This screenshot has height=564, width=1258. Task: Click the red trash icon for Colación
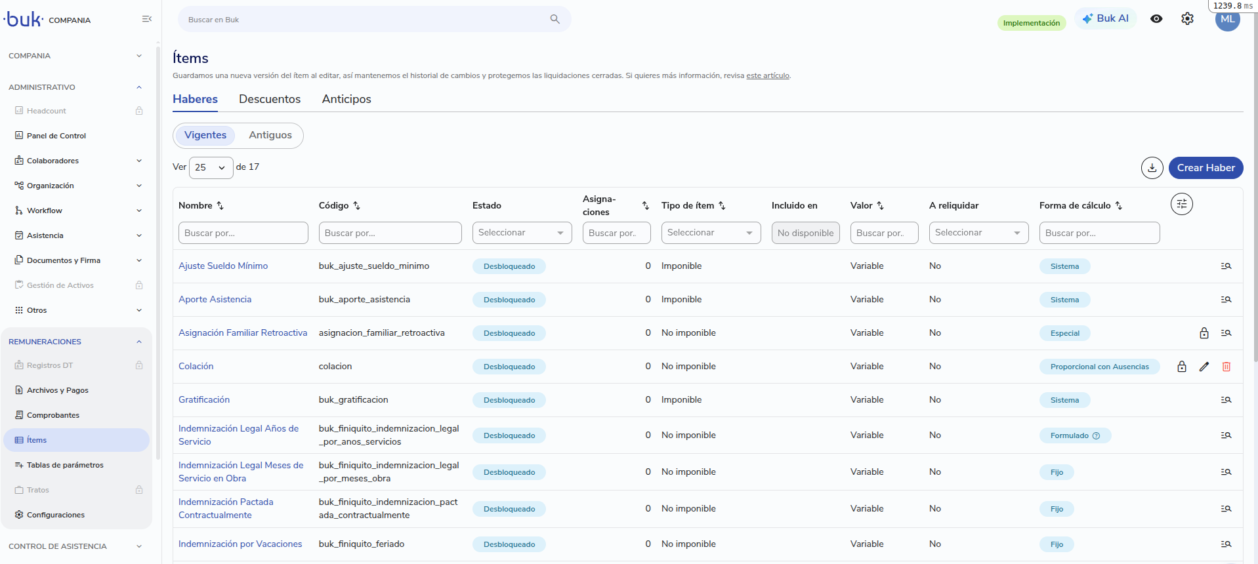click(x=1226, y=367)
